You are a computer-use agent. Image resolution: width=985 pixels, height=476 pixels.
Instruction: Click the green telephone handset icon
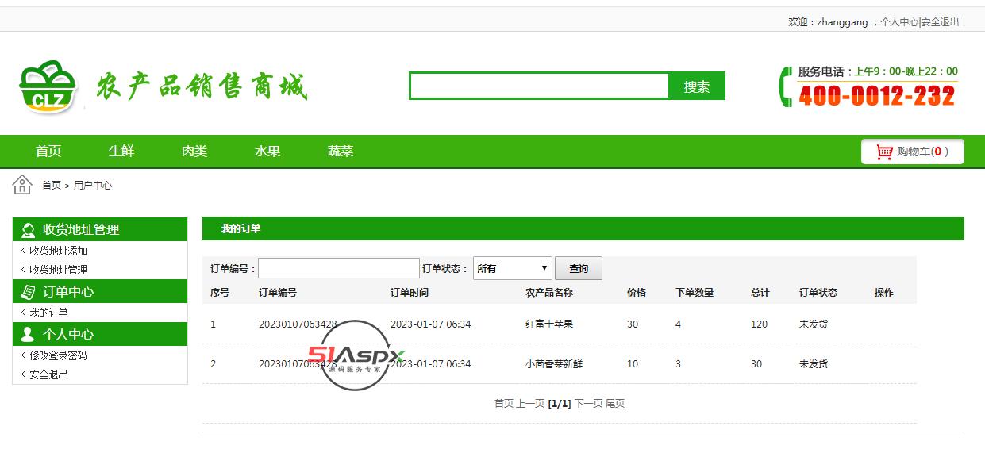point(785,86)
